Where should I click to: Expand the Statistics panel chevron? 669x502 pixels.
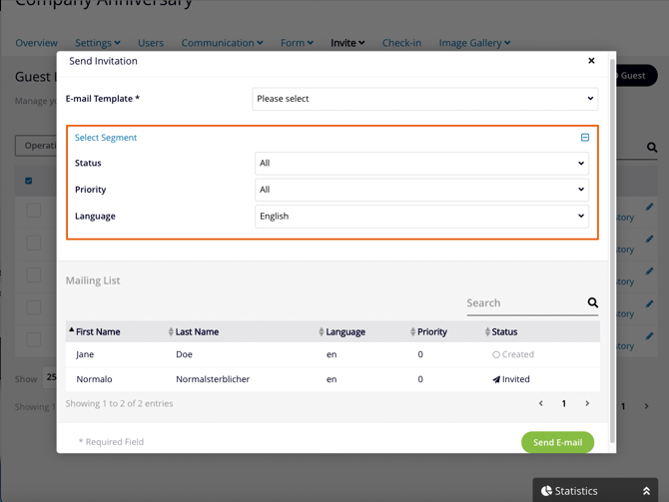click(646, 491)
